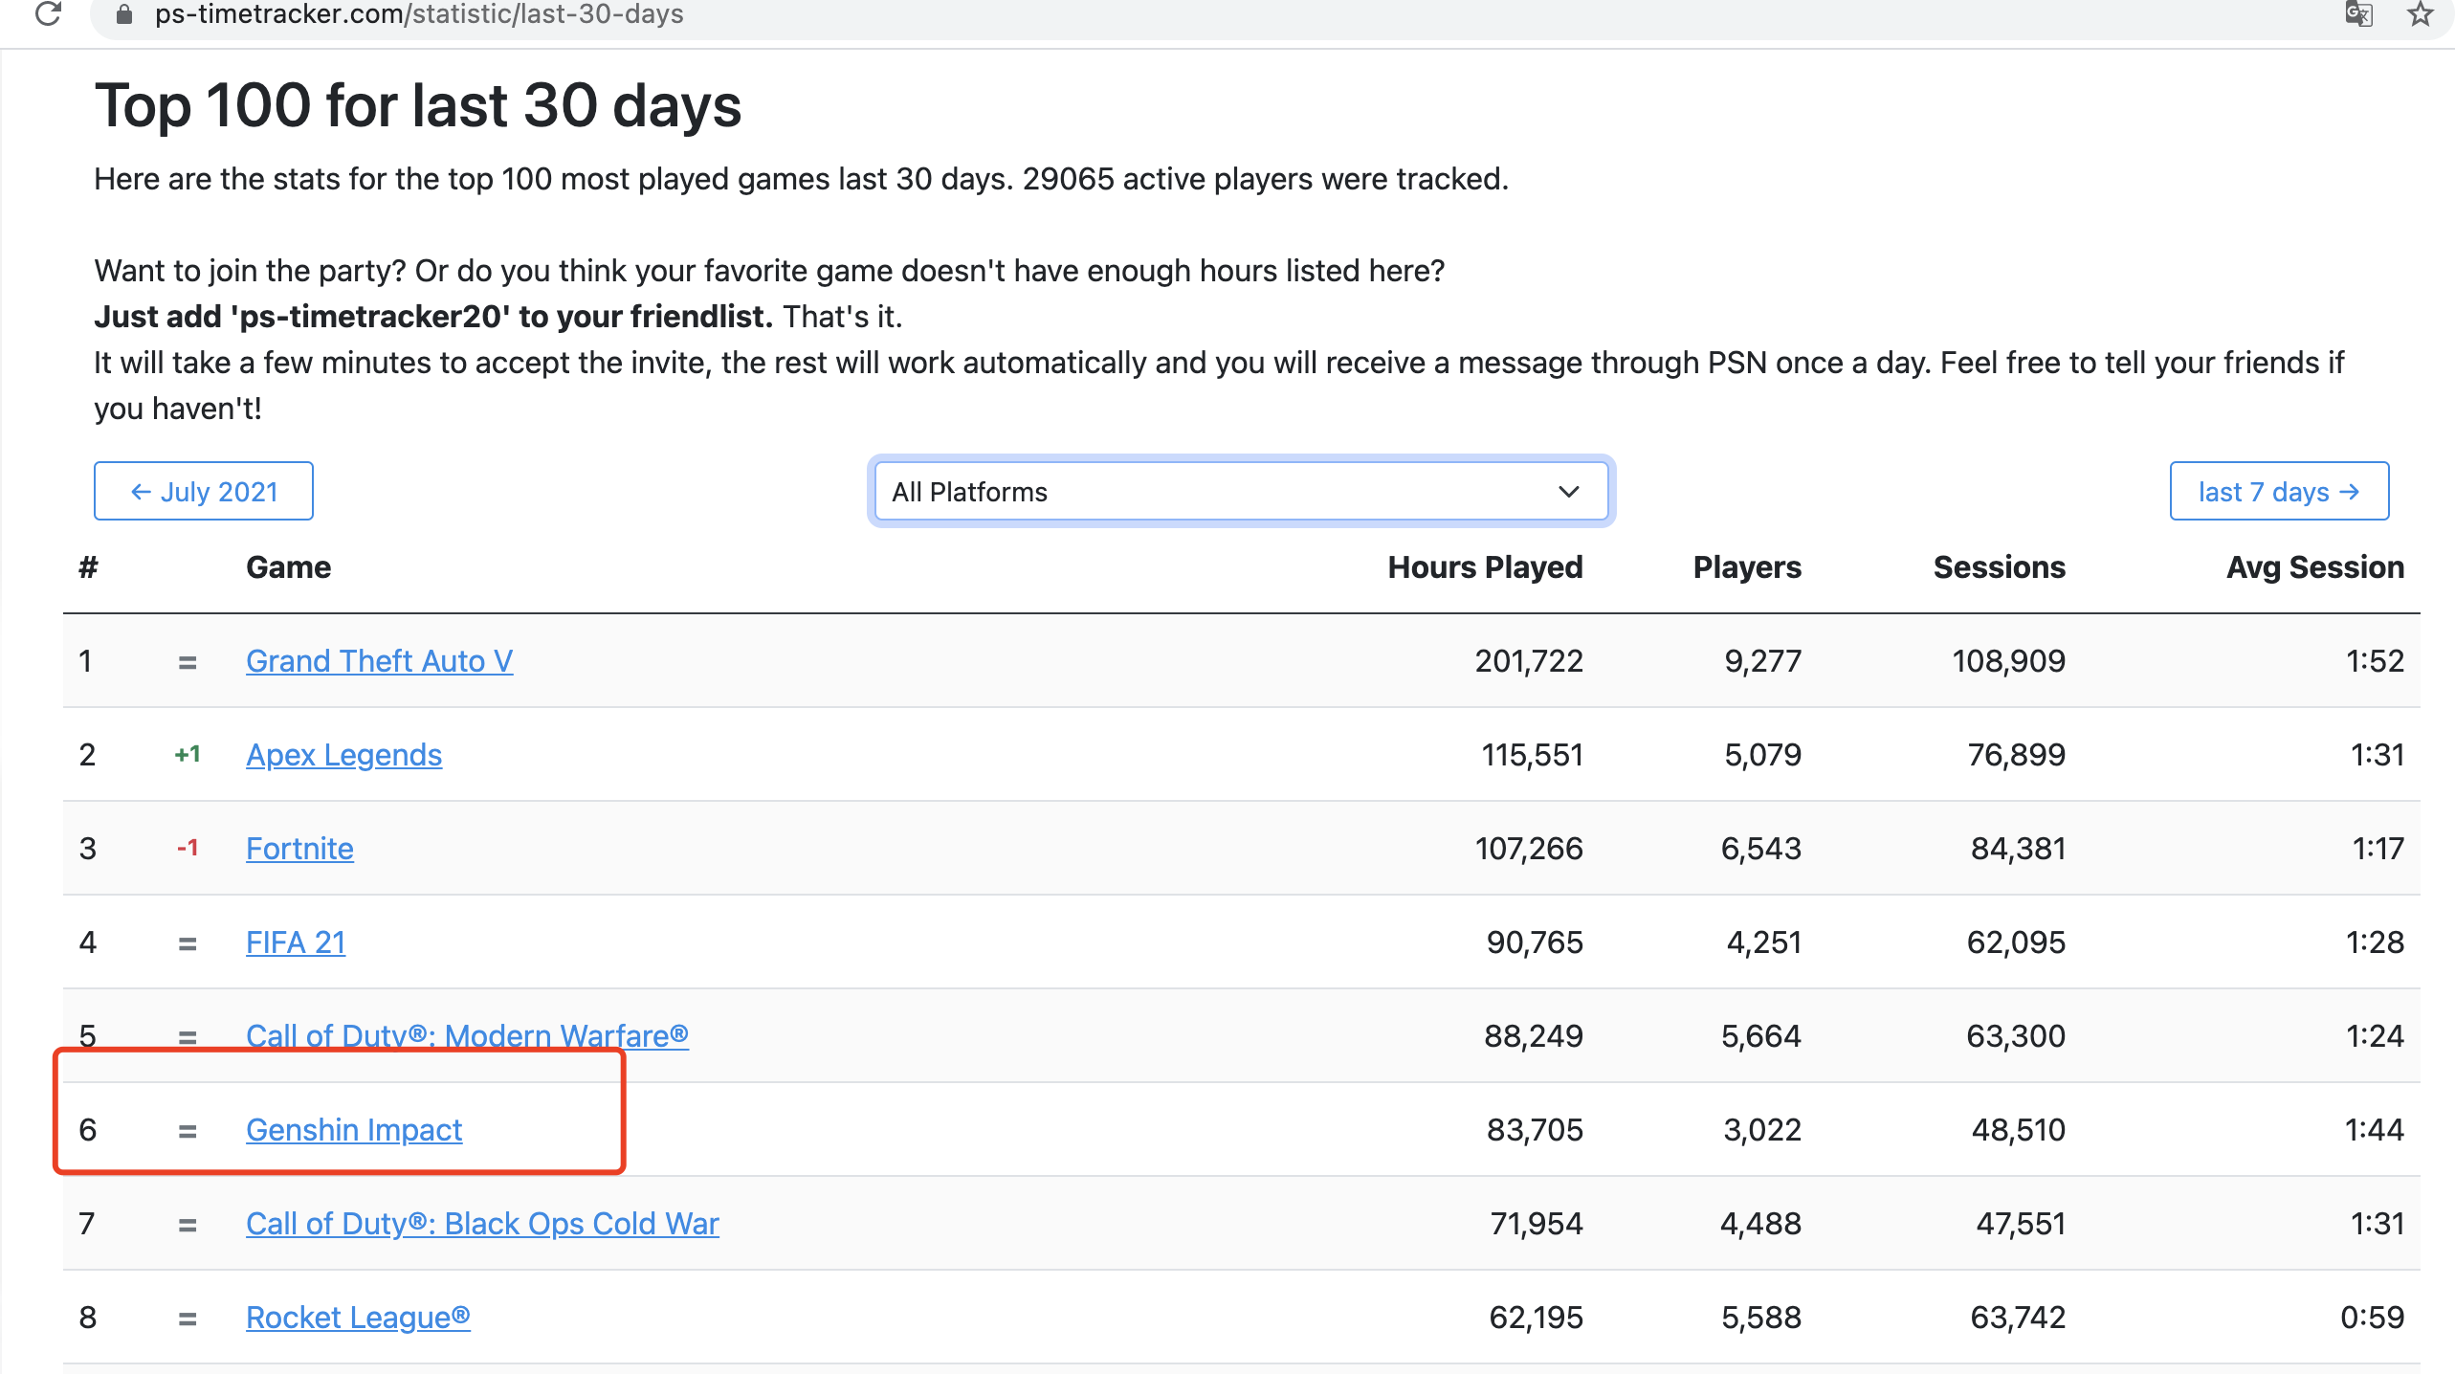Open the Rocket League link
Viewport: 2455px width, 1374px height.
[x=358, y=1318]
